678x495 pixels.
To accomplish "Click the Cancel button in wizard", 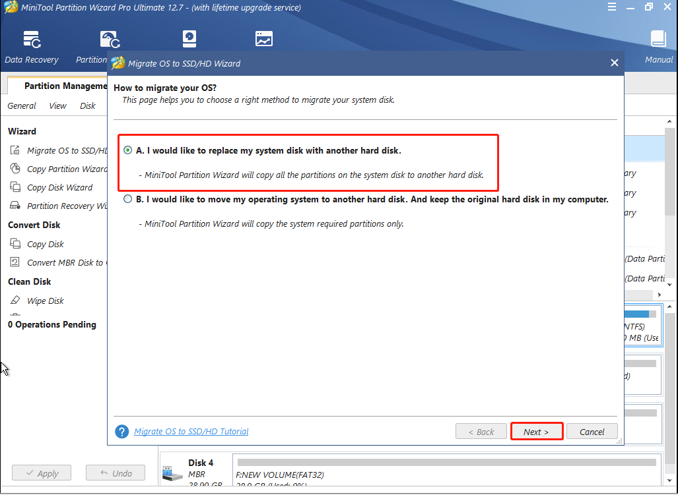I will [x=592, y=432].
